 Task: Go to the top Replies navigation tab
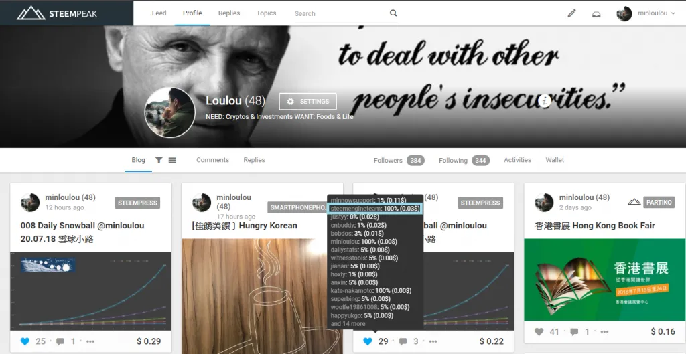click(229, 13)
